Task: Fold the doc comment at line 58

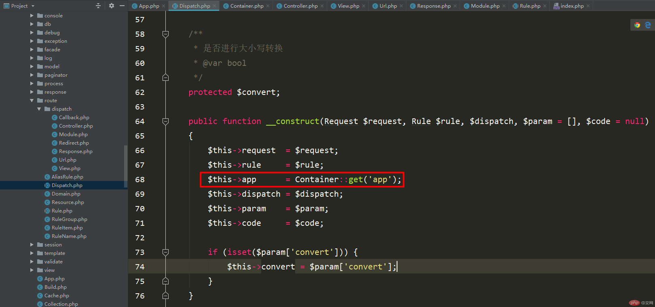Action: [165, 34]
